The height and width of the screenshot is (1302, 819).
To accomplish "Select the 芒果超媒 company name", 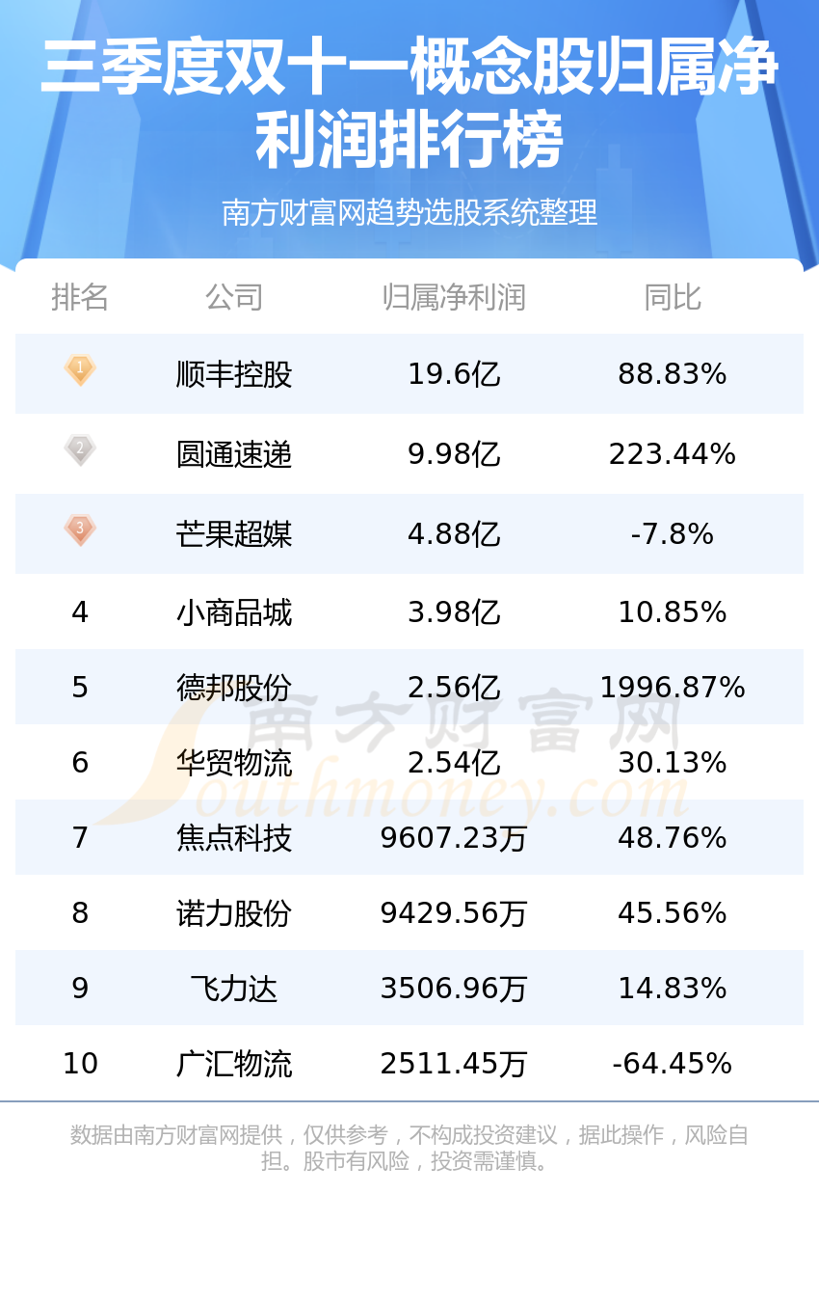I will click(234, 534).
